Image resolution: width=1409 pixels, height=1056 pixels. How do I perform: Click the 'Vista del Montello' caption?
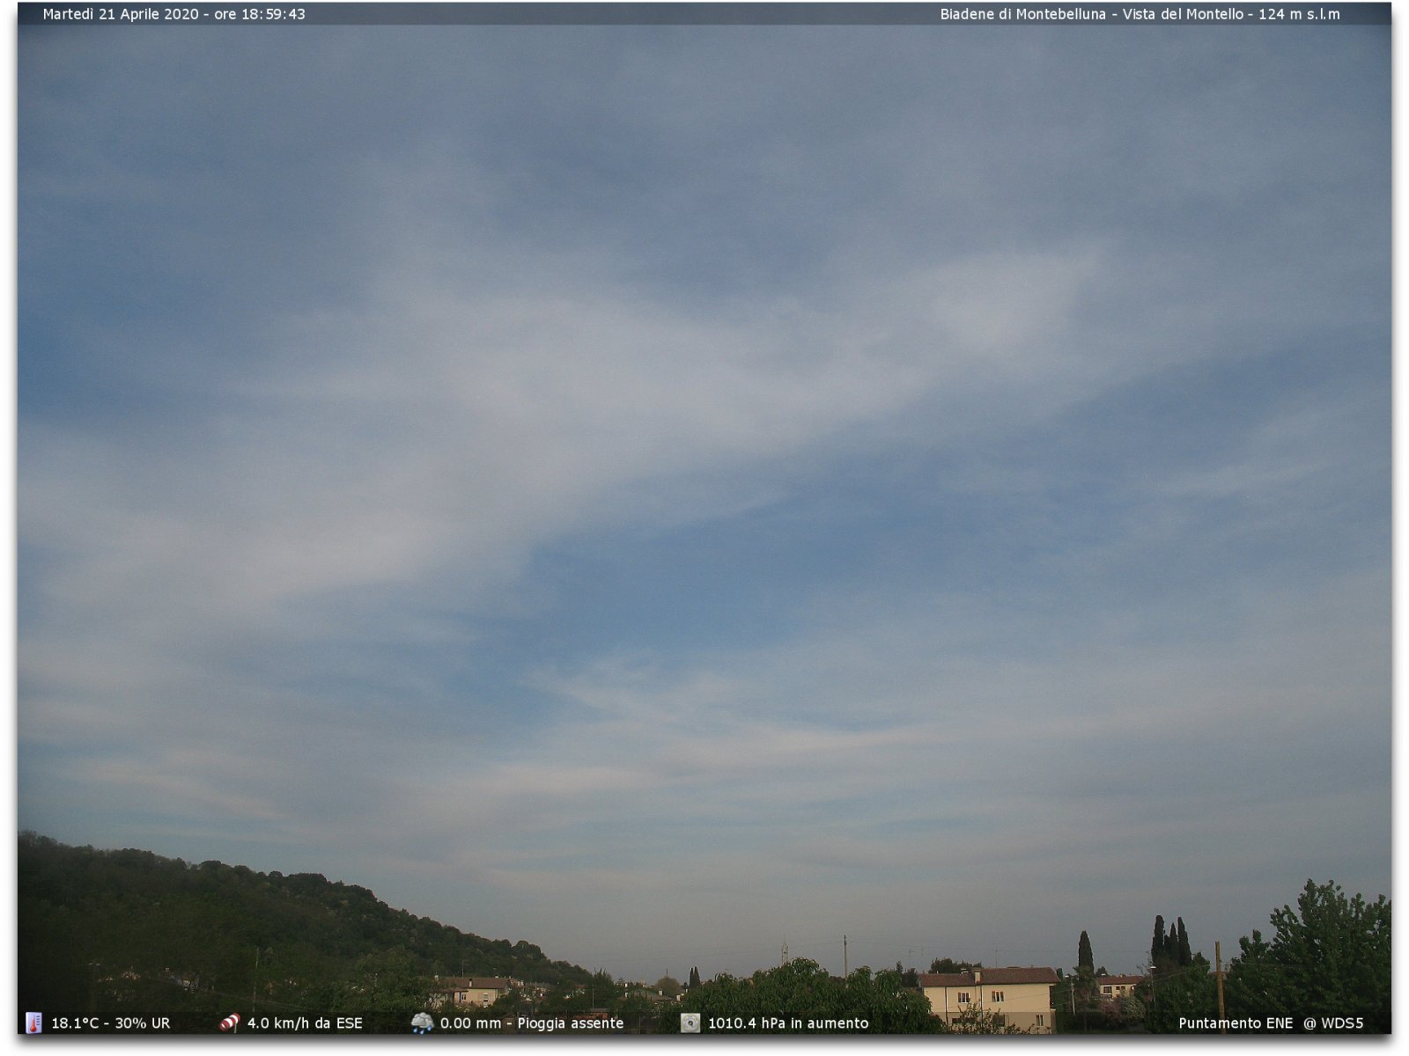coord(1183,14)
